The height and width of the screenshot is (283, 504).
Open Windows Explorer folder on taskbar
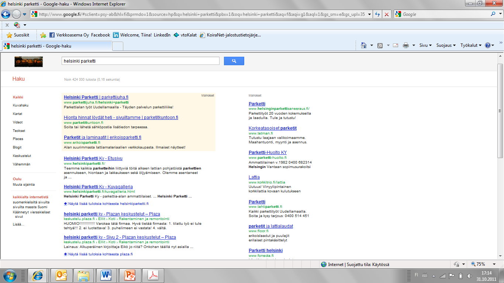(84, 276)
